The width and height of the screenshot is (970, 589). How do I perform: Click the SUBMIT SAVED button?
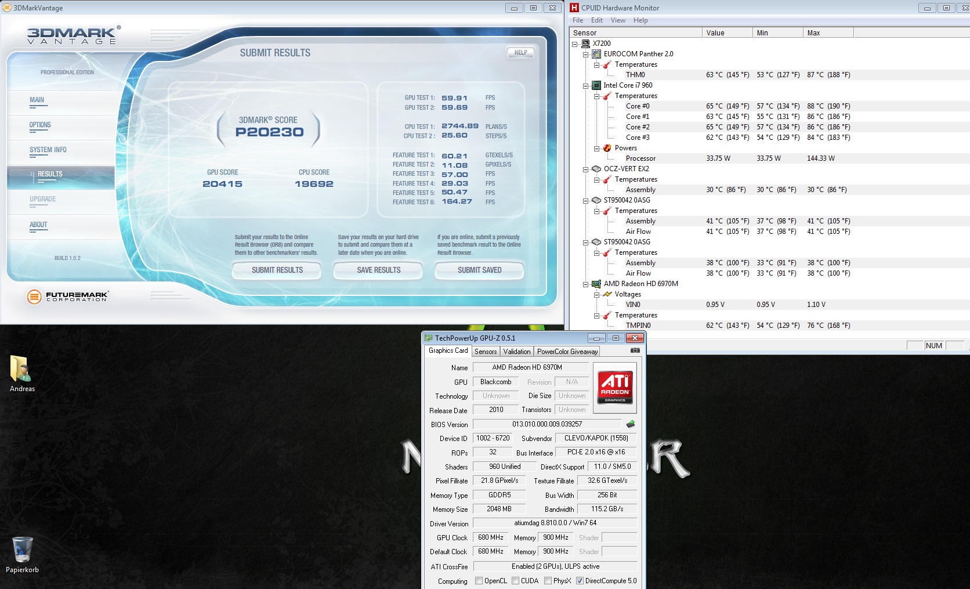click(479, 270)
